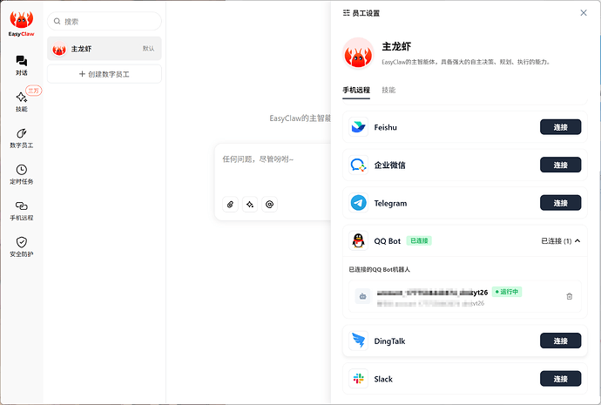Viewport: 601px width, 405px height.
Task: Click 创建数字员工 button
Action: pyautogui.click(x=105, y=74)
